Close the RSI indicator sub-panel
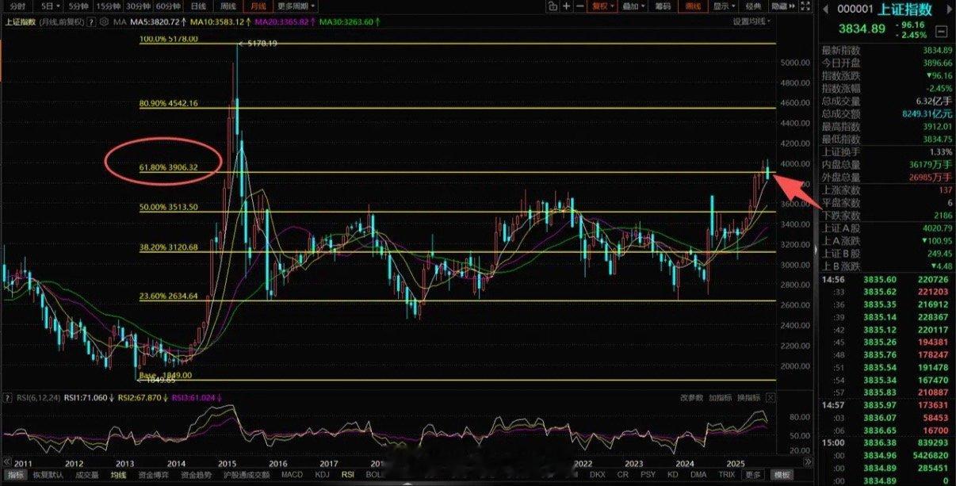The height and width of the screenshot is (486, 956). coord(771,397)
